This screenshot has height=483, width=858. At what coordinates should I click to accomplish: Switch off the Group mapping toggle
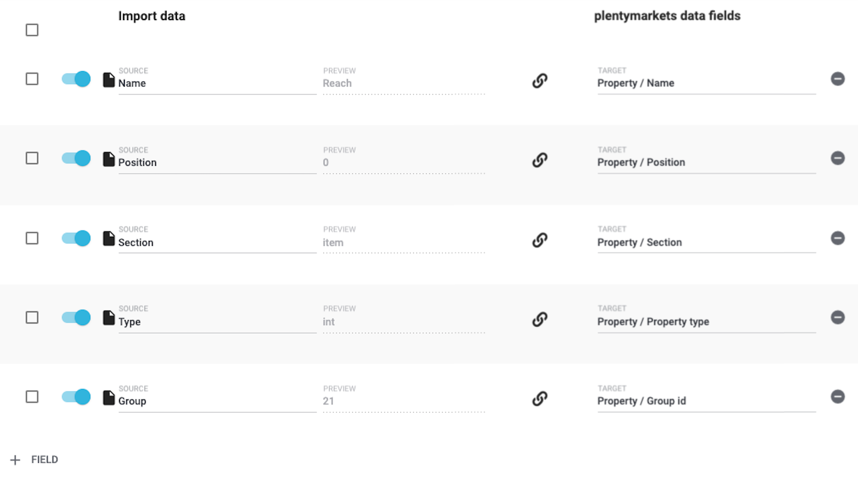(x=76, y=396)
